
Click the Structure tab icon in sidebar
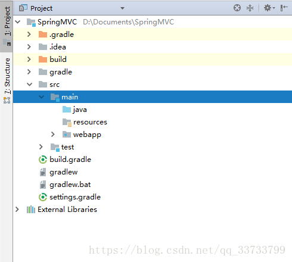[7, 100]
